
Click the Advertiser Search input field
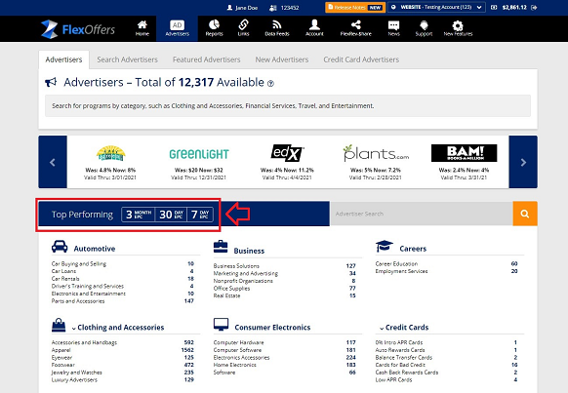[422, 214]
